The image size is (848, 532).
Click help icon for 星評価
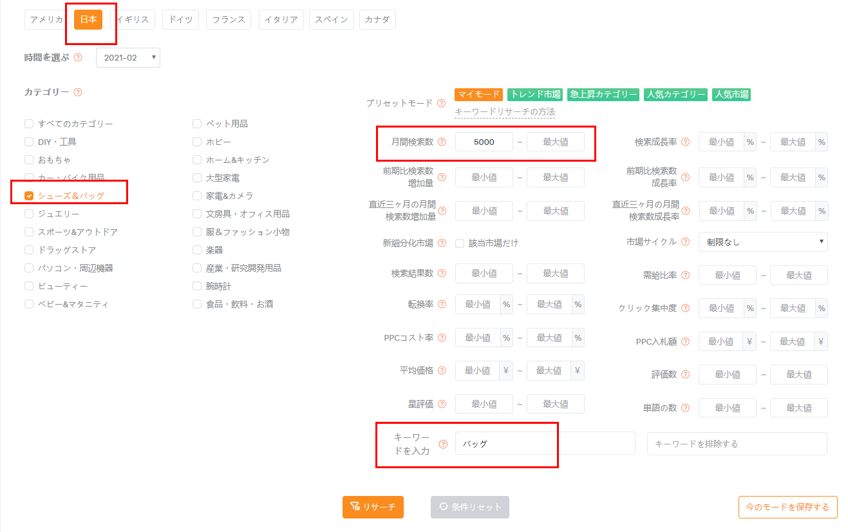click(442, 404)
